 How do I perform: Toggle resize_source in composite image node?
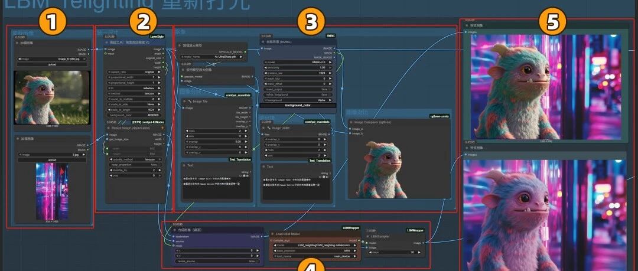(217, 261)
